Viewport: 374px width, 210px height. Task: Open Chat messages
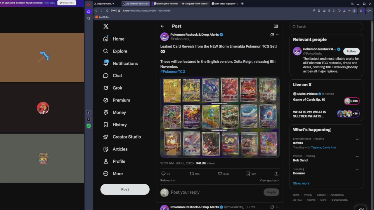(x=113, y=76)
